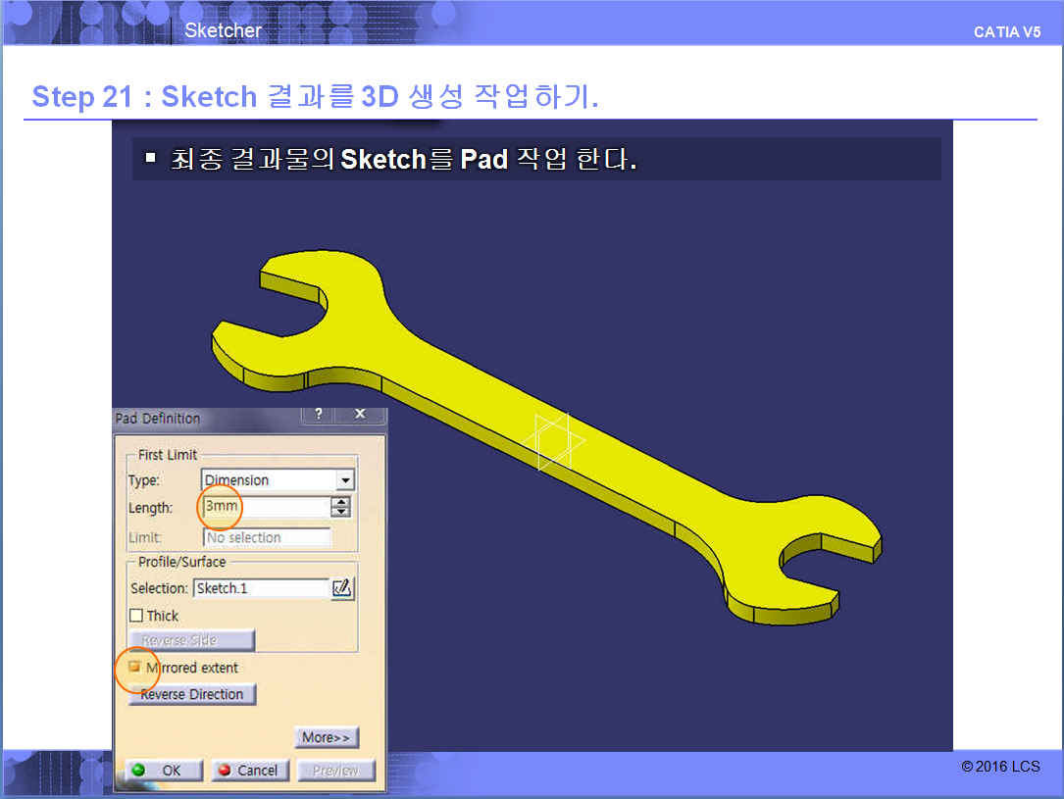Expand dialog with the More>> button
This screenshot has height=799, width=1064.
(x=326, y=737)
